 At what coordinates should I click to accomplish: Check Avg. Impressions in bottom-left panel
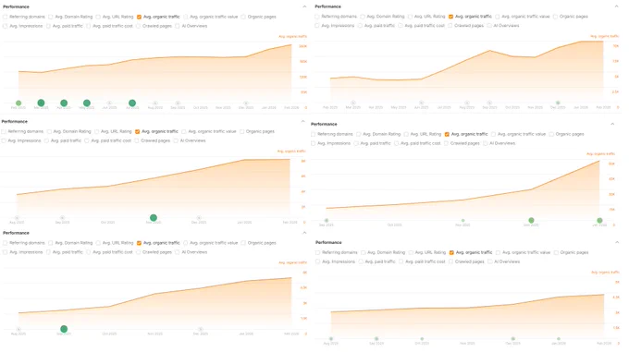click(x=6, y=252)
